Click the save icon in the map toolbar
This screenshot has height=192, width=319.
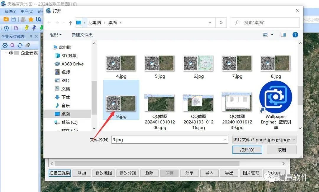point(13,19)
